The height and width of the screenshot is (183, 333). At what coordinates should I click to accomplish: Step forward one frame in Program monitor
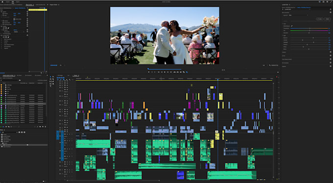coord(168,72)
